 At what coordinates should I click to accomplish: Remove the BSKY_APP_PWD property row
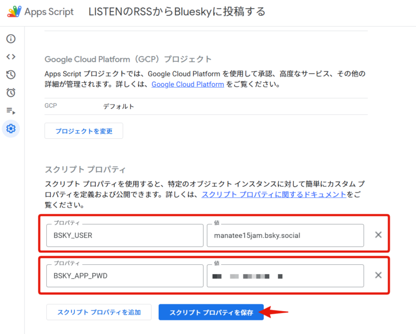click(378, 275)
